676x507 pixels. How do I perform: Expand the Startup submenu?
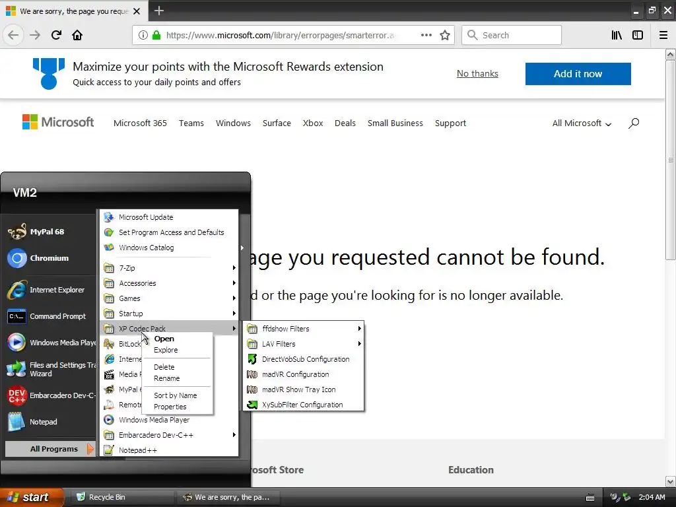pyautogui.click(x=169, y=314)
